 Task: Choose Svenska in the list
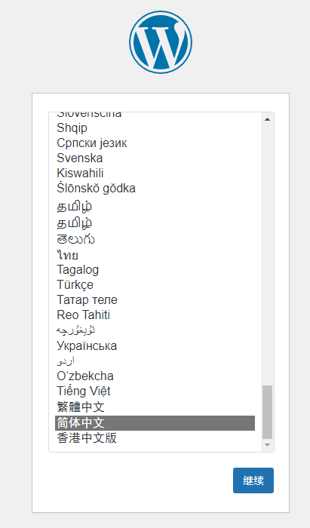155,158
